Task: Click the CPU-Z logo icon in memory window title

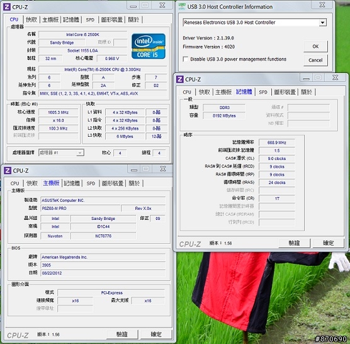Action: click(180, 79)
